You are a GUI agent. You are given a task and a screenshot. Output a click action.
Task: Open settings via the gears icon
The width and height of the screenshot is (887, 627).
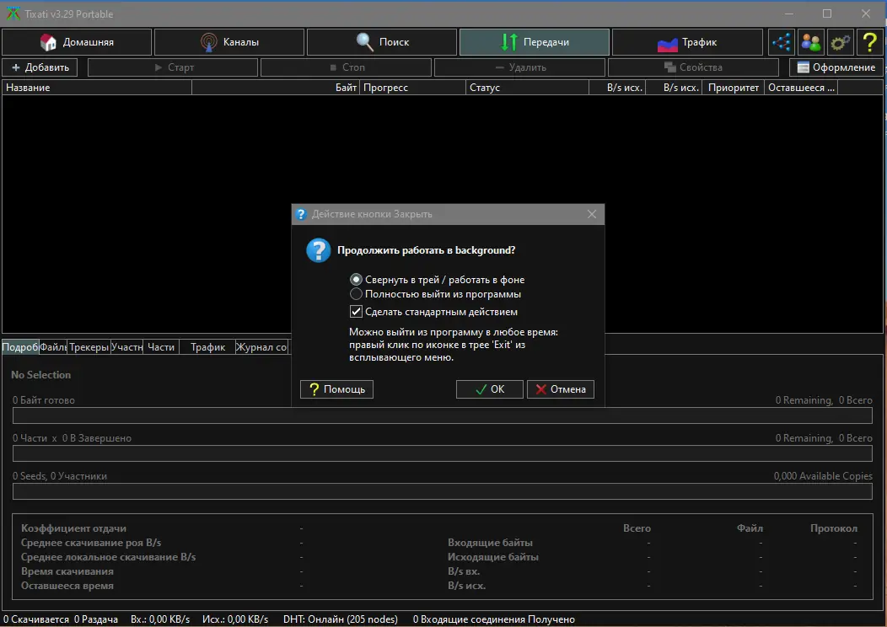click(x=840, y=42)
